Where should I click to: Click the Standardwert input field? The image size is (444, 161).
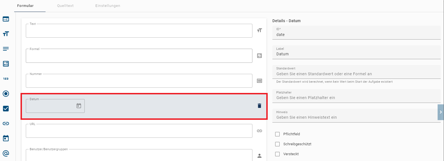[x=356, y=74]
